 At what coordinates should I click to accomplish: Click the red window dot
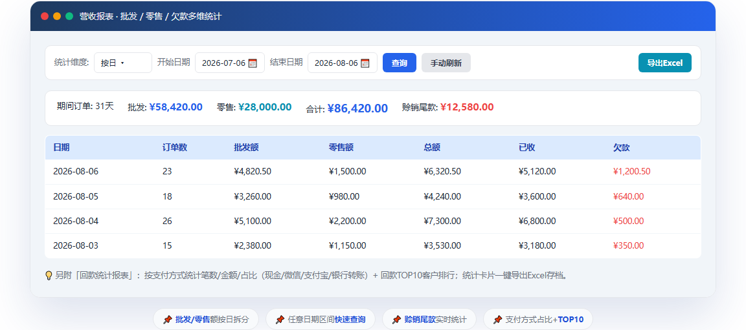point(45,16)
